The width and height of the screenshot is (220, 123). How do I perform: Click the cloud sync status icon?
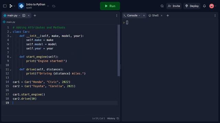(x=54, y=6)
